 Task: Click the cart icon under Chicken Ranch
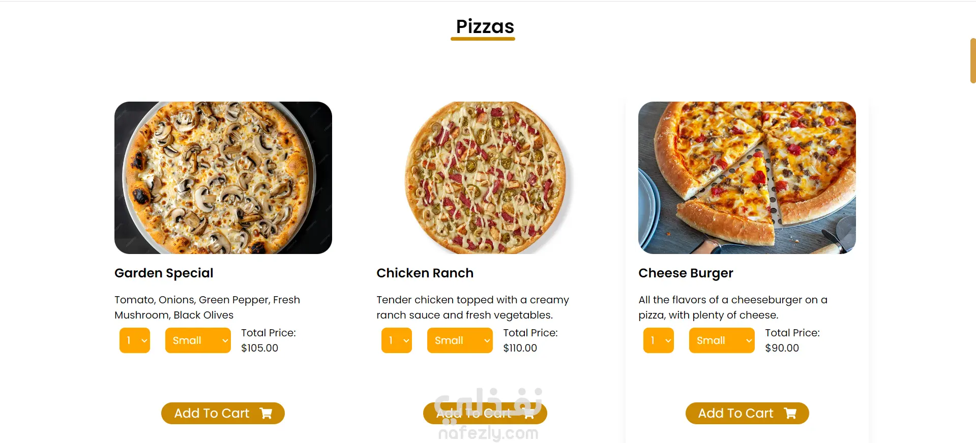pos(529,414)
